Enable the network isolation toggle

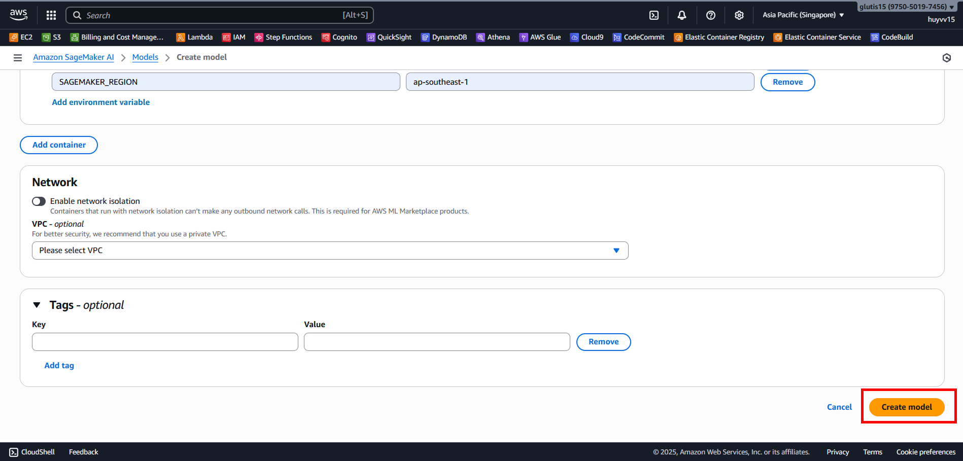pos(39,201)
